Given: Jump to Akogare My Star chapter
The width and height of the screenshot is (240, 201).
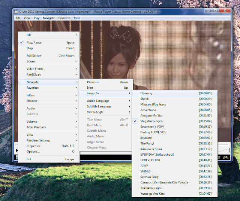Looking at the screenshot, I should 175,116.
